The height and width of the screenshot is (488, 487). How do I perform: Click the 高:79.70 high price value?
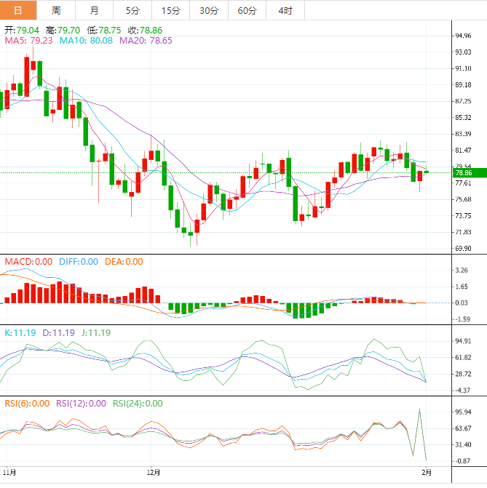[x=63, y=31]
